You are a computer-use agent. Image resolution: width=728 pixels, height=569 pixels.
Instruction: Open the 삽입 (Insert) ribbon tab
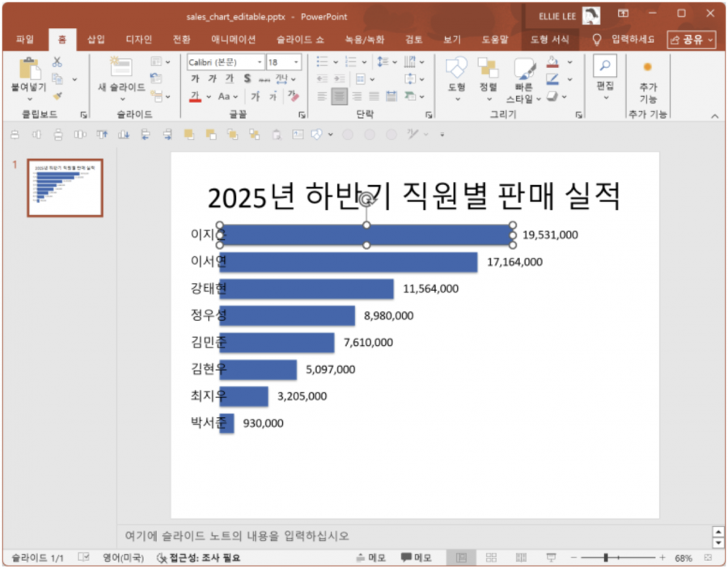[95, 39]
